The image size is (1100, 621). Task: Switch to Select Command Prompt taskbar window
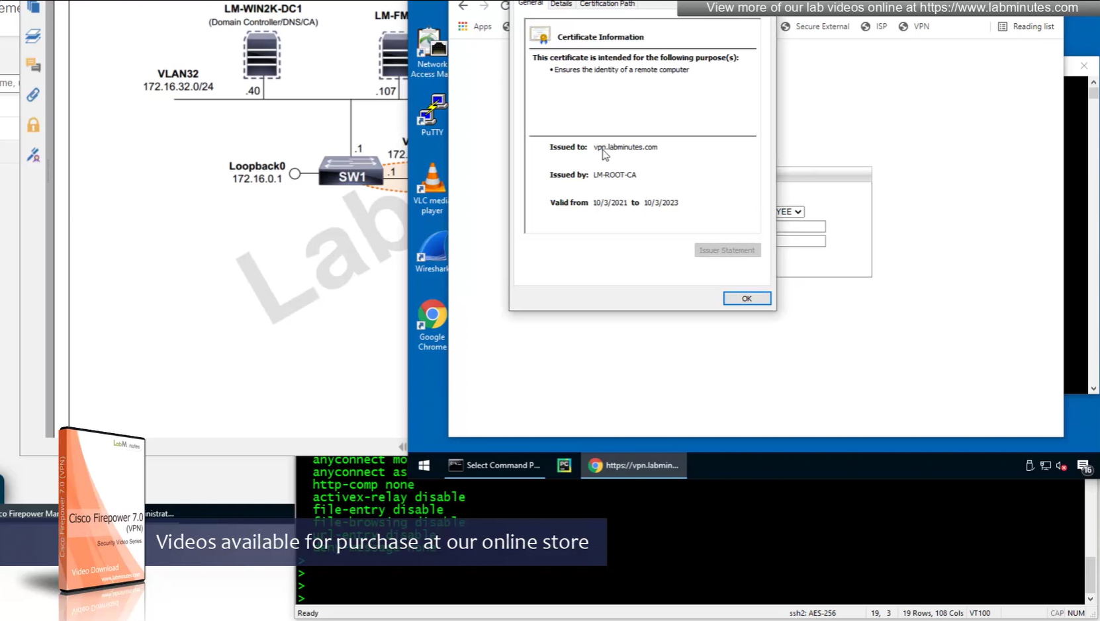[x=495, y=466]
